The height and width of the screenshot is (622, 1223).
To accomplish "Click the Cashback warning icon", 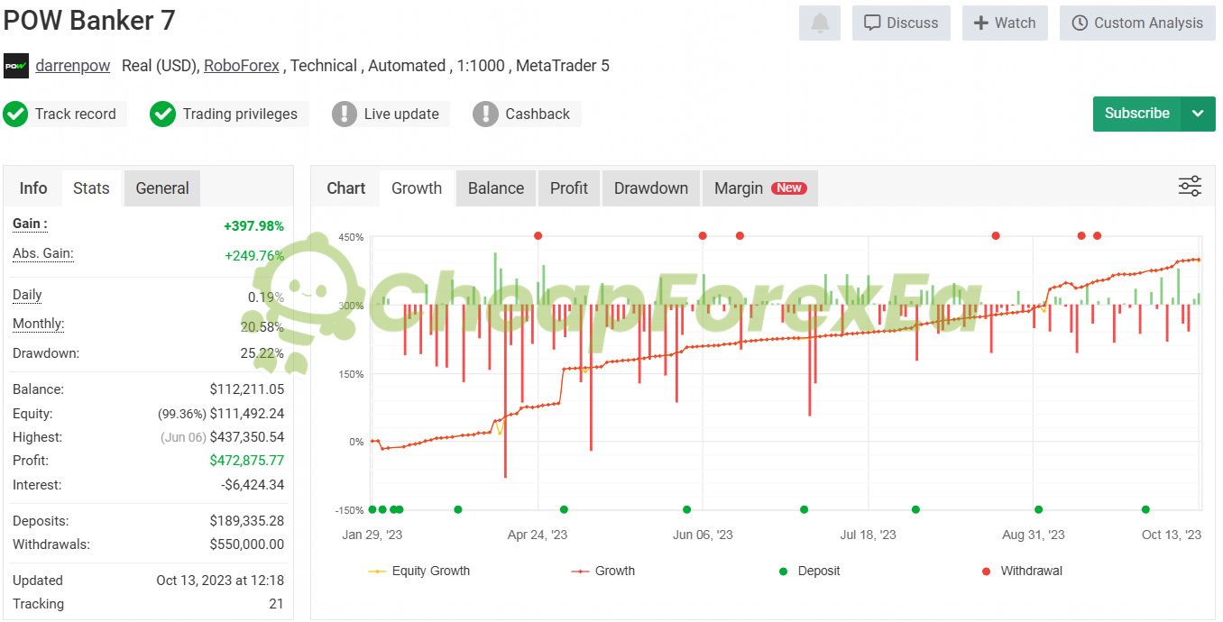I will 485,114.
